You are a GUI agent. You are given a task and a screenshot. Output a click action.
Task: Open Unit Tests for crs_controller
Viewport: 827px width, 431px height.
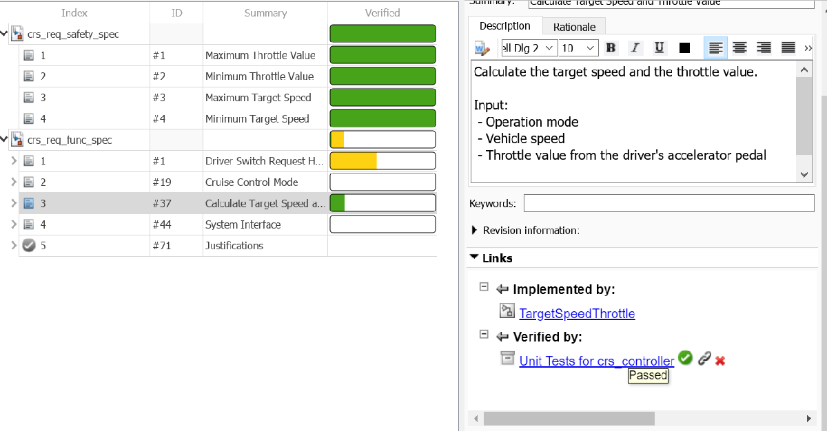(596, 361)
